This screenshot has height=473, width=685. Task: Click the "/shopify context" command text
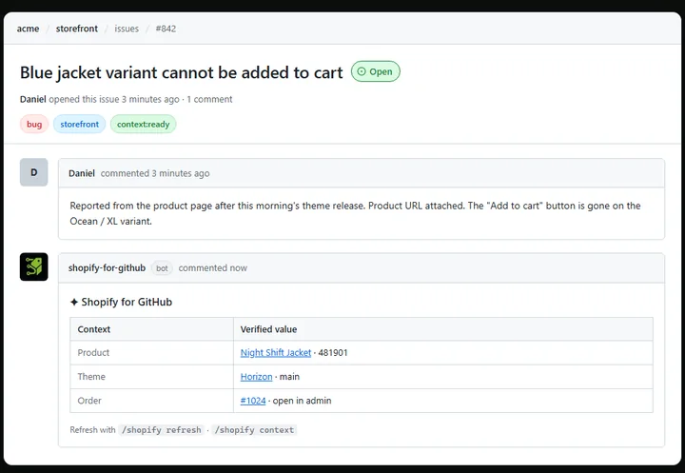tap(254, 430)
